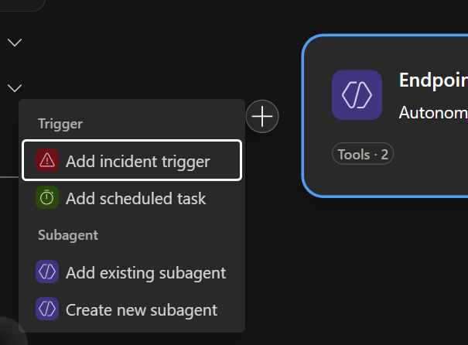The height and width of the screenshot is (345, 468).
Task: Click the purple agent icon on the Endpoint card
Action: coord(357,95)
